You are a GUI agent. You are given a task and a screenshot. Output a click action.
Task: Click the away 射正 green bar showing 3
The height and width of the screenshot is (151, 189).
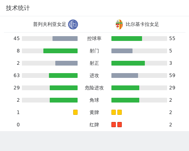tap(128, 63)
